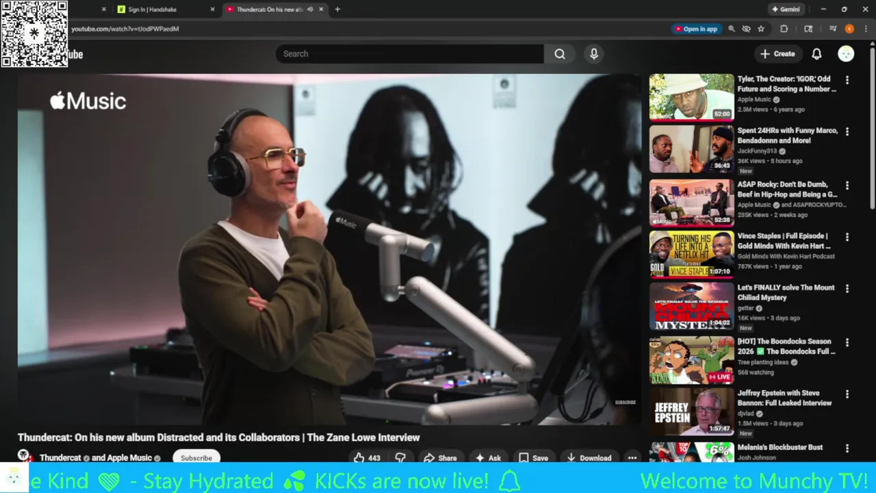Screen dimensions: 876x493
Task: Open options for Jeffrey Epstein interview video
Action: [847, 394]
